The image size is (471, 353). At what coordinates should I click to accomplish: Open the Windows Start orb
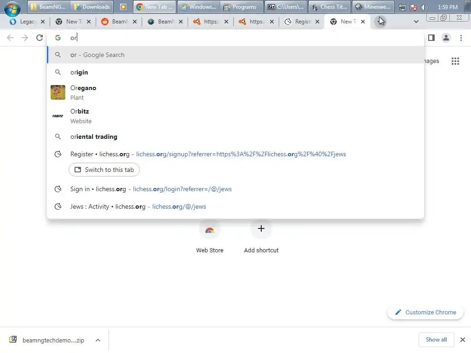click(x=12, y=8)
